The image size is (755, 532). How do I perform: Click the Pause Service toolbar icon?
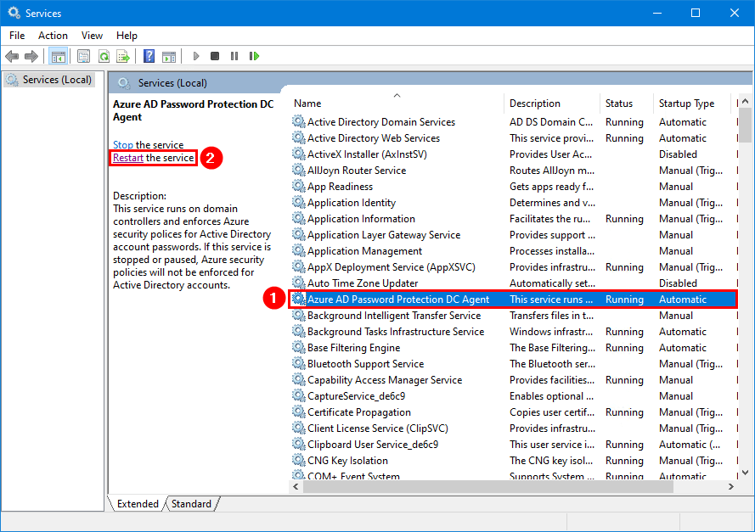234,56
